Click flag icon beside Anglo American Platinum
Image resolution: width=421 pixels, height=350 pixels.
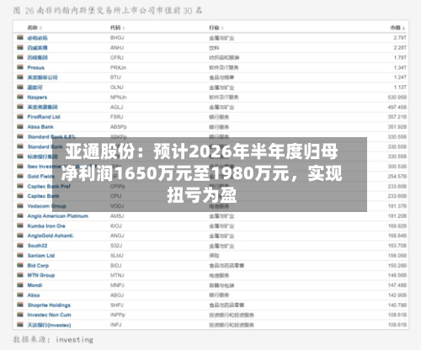20,215
